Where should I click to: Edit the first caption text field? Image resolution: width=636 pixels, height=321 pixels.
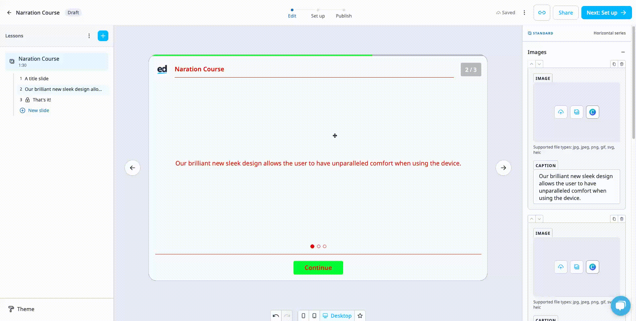click(576, 187)
